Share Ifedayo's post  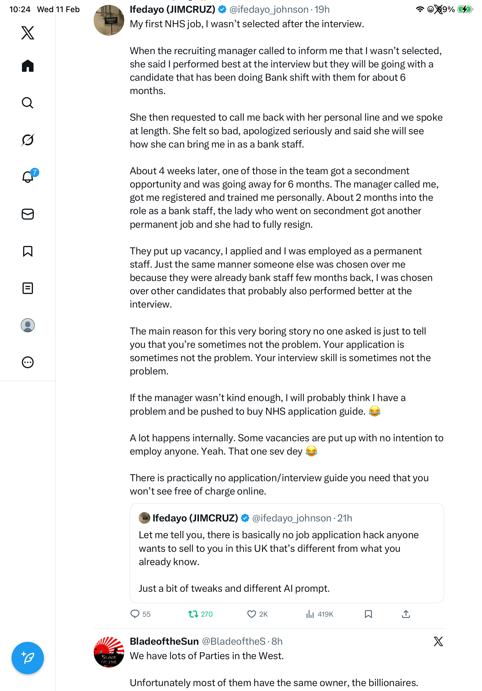coord(406,614)
